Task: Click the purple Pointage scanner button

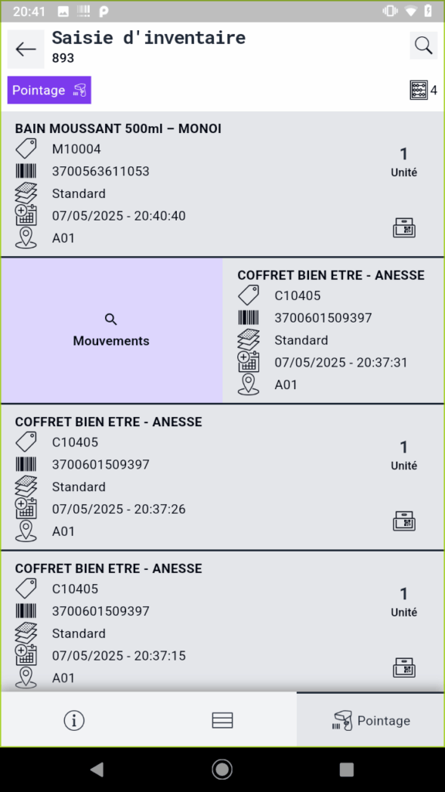Action: point(49,90)
